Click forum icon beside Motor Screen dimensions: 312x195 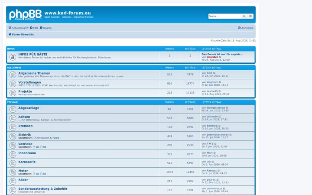click(13, 172)
